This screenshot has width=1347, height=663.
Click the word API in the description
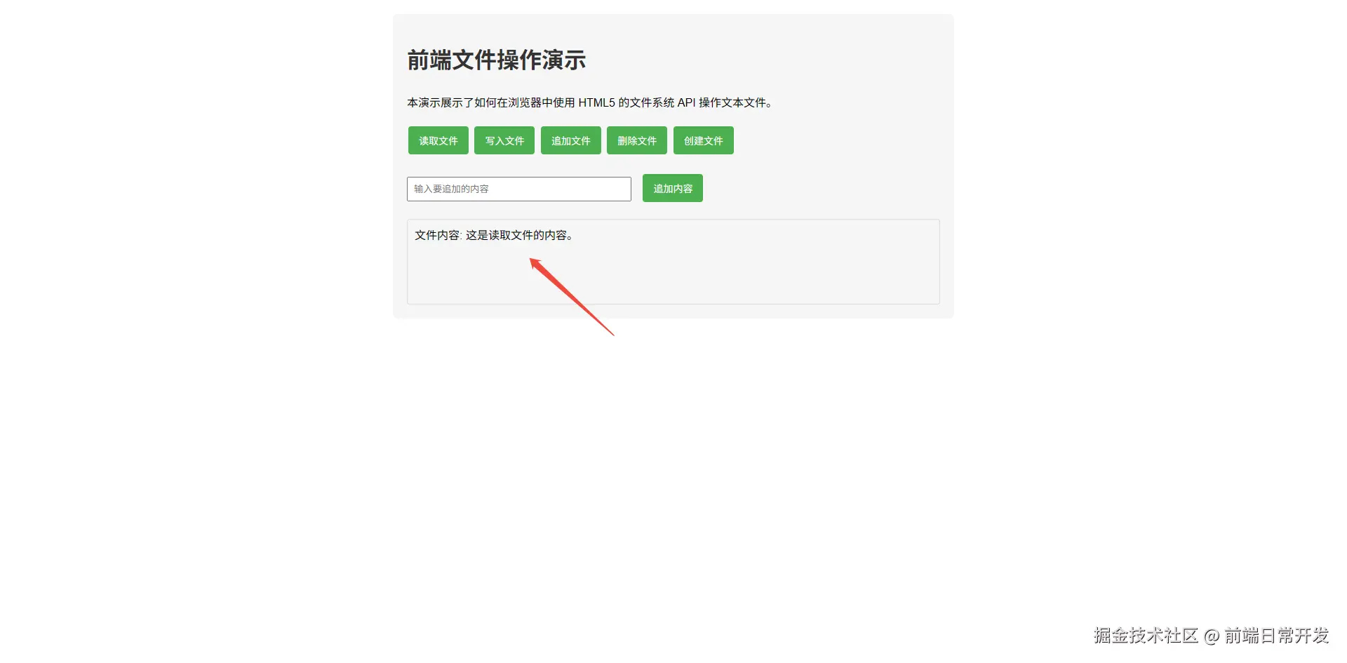[686, 102]
